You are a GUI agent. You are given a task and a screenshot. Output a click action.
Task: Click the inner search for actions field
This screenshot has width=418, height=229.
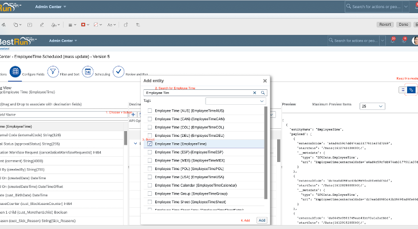[354, 41]
